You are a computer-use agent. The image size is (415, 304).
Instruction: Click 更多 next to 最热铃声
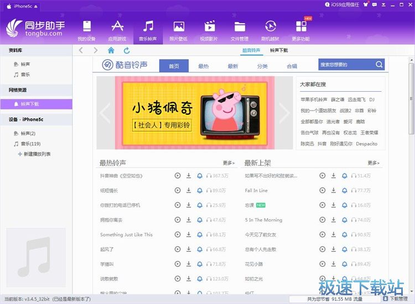click(x=229, y=163)
